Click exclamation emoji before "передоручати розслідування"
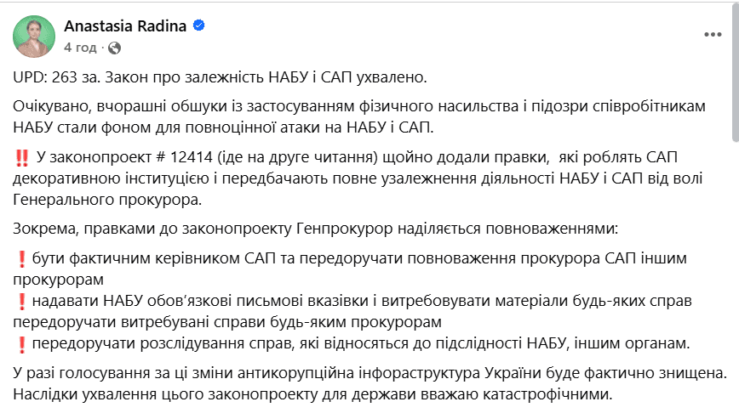This screenshot has height=413, width=739. pos(21,344)
